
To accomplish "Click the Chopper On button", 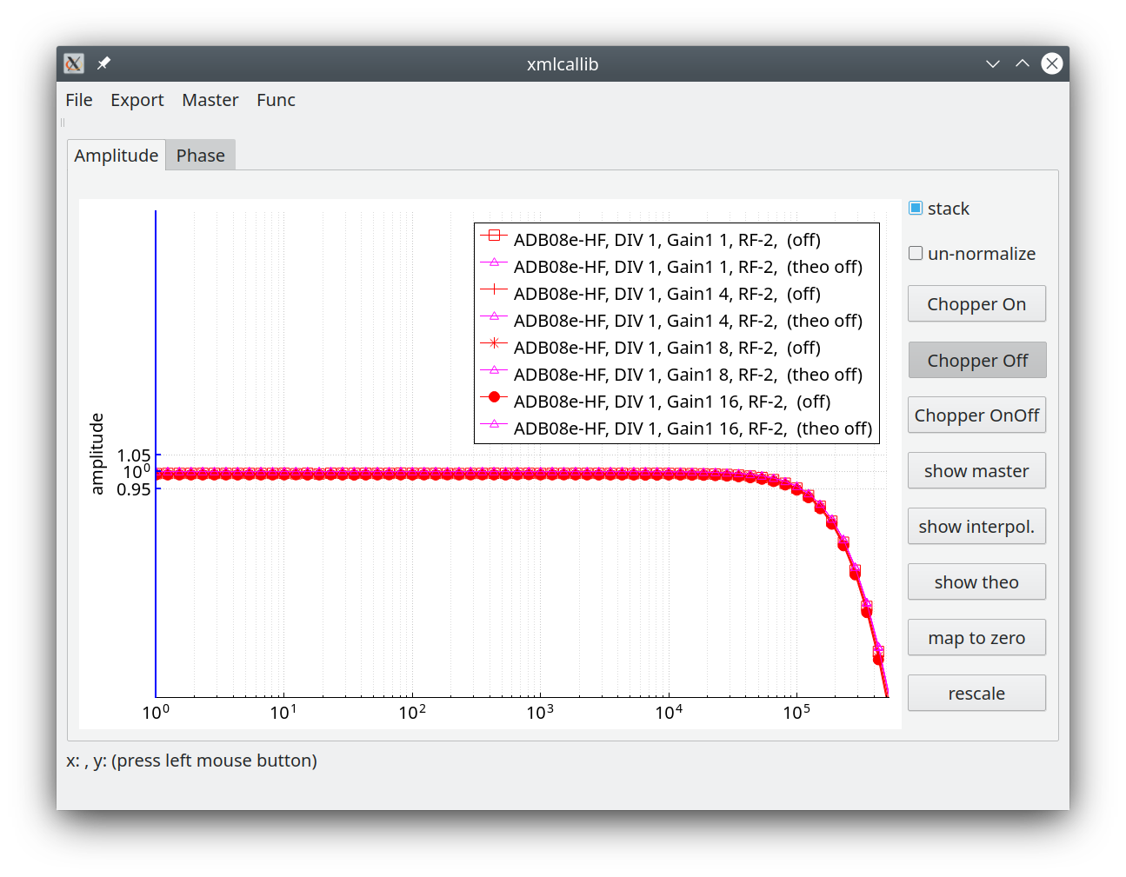I will [976, 304].
